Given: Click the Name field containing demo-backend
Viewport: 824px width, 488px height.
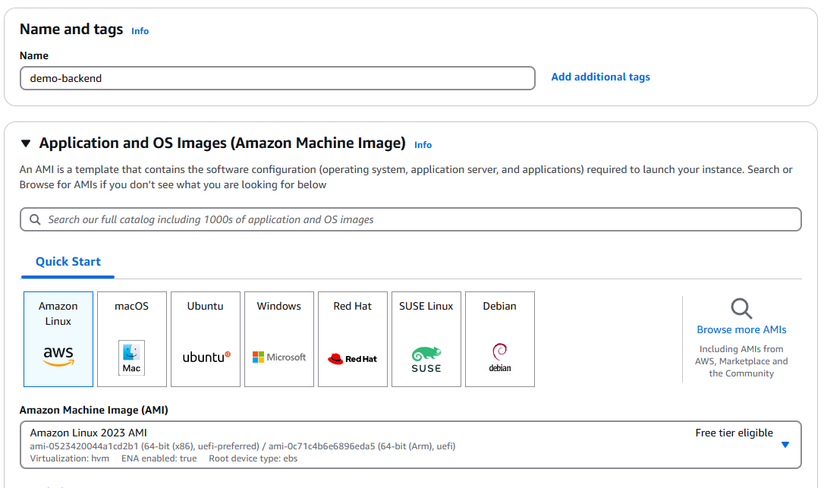Looking at the screenshot, I should point(277,78).
